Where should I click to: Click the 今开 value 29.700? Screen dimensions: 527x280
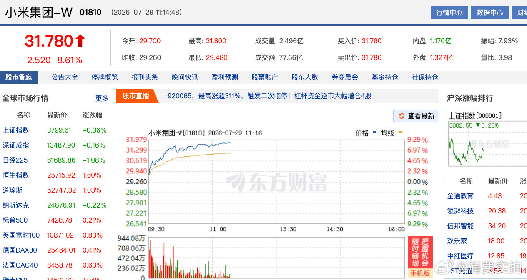pyautogui.click(x=150, y=41)
